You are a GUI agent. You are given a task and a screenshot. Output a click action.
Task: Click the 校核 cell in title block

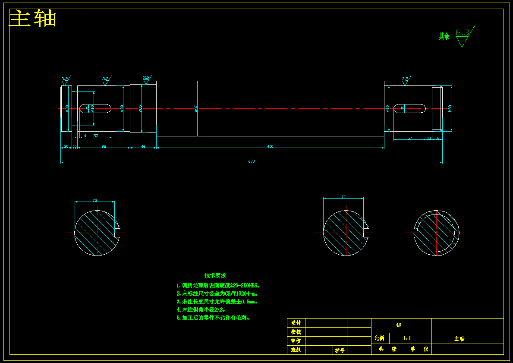pyautogui.click(x=296, y=332)
